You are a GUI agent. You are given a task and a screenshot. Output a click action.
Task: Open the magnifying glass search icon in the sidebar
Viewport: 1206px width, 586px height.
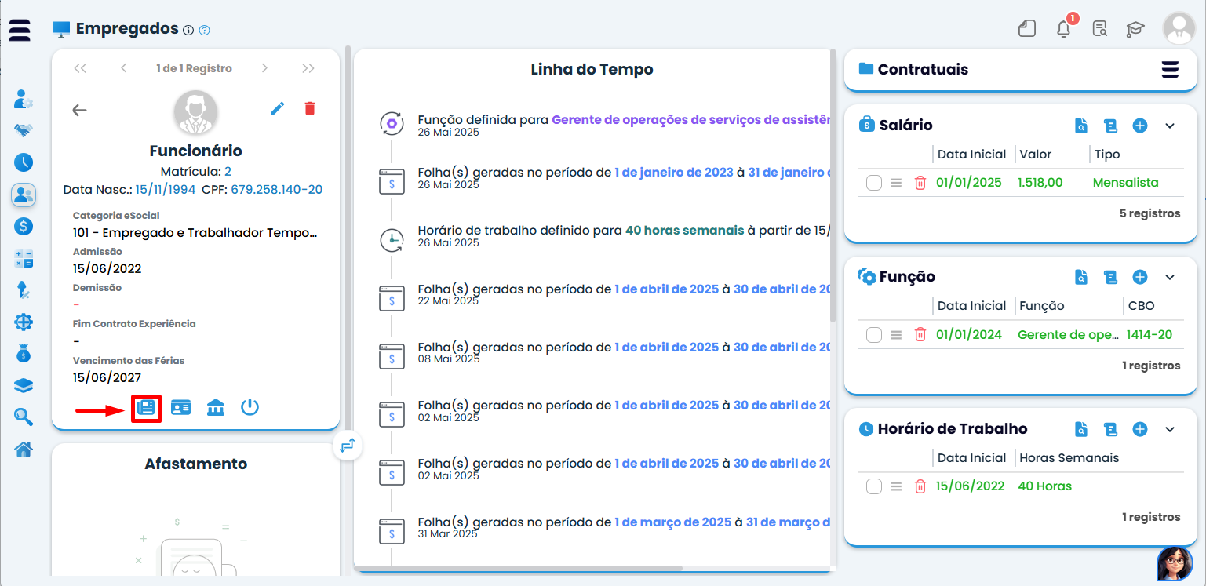(24, 417)
